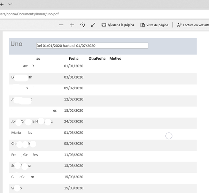Click the OtraFecha column header
209x193 pixels.
(97, 59)
